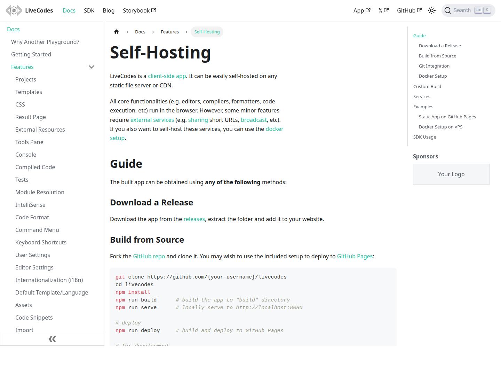The image size is (501, 376).
Task: Open Why Another Playground? page
Action: point(45,42)
